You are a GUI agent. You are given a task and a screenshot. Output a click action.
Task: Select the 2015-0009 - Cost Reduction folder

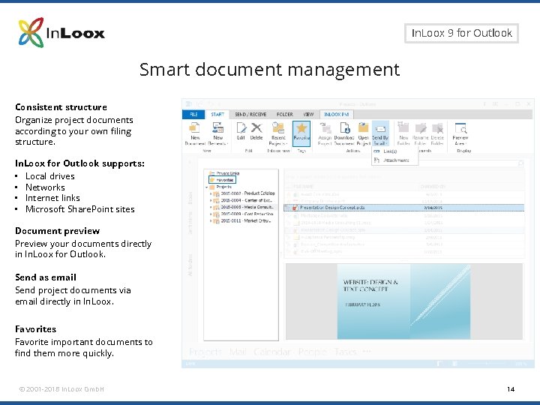[244, 214]
